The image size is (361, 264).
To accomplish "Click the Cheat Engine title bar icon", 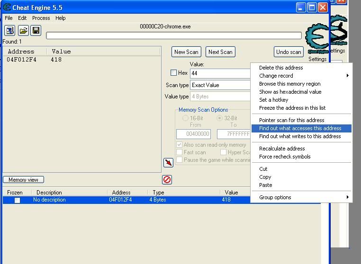I will 7,7.
